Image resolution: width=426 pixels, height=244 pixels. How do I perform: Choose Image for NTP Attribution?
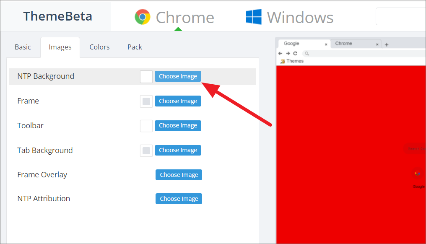179,199
